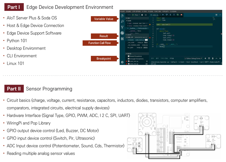Viewport: 226px width, 162px height.
Task: Click the green Restart debugging icon
Action: pos(177,15)
